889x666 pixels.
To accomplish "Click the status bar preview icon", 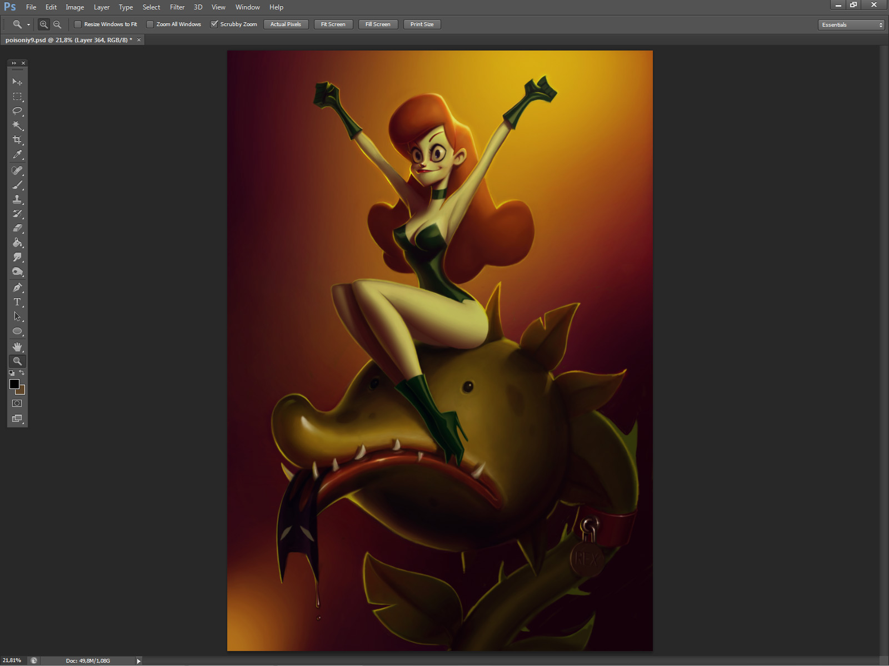I will pos(34,661).
